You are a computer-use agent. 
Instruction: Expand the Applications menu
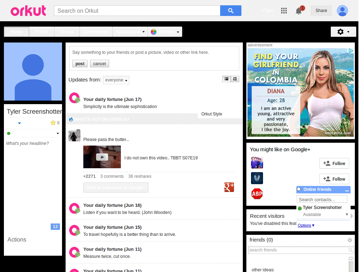pyautogui.click(x=130, y=32)
